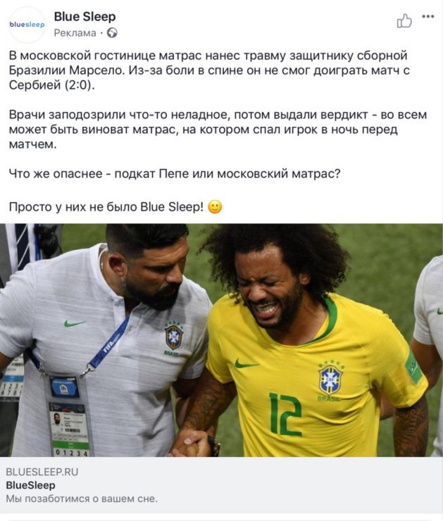Image resolution: width=443 pixels, height=521 pixels.
Task: Click the green Nike swoosh on white shirt
Action: 75,322
